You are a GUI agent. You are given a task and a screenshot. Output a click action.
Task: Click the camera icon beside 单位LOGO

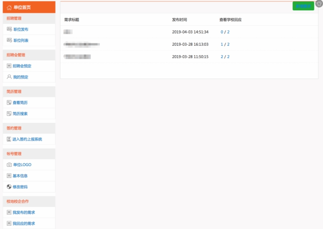(x=9, y=165)
